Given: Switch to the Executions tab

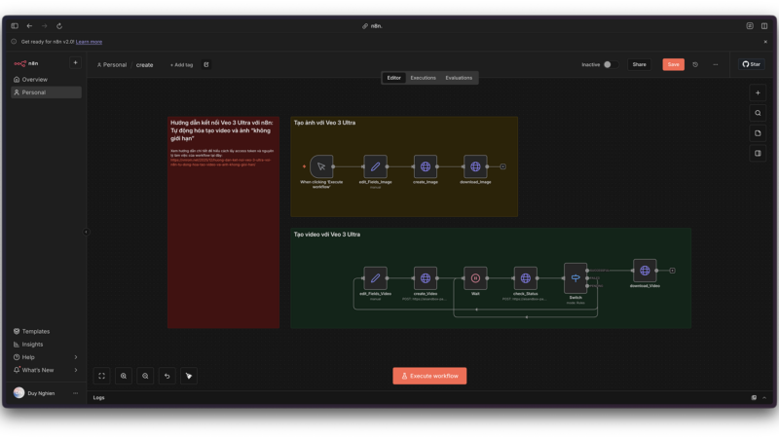Looking at the screenshot, I should coord(423,78).
